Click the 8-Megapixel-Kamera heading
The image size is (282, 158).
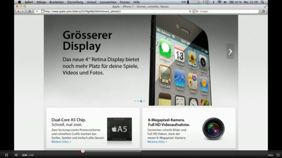[166, 120]
